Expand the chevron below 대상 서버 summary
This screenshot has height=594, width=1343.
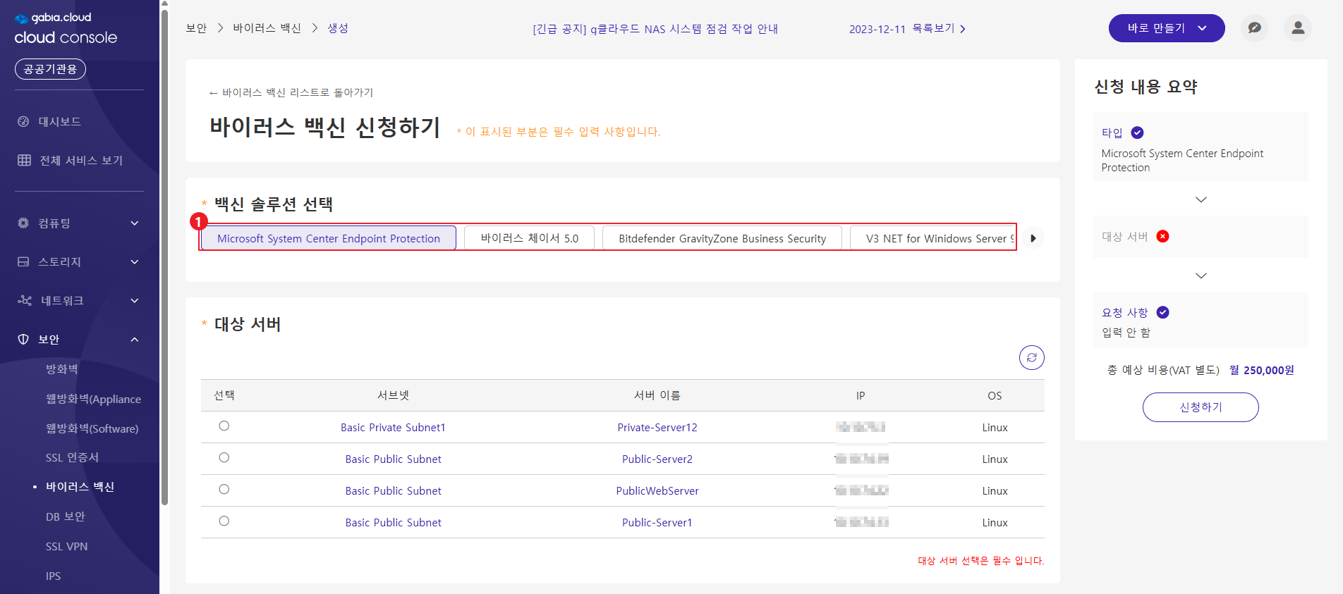click(1201, 276)
